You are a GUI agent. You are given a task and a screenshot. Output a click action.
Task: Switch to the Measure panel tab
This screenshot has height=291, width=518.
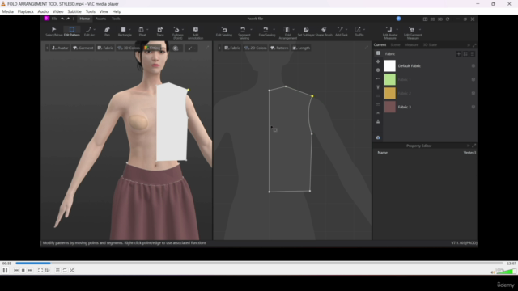click(x=411, y=45)
